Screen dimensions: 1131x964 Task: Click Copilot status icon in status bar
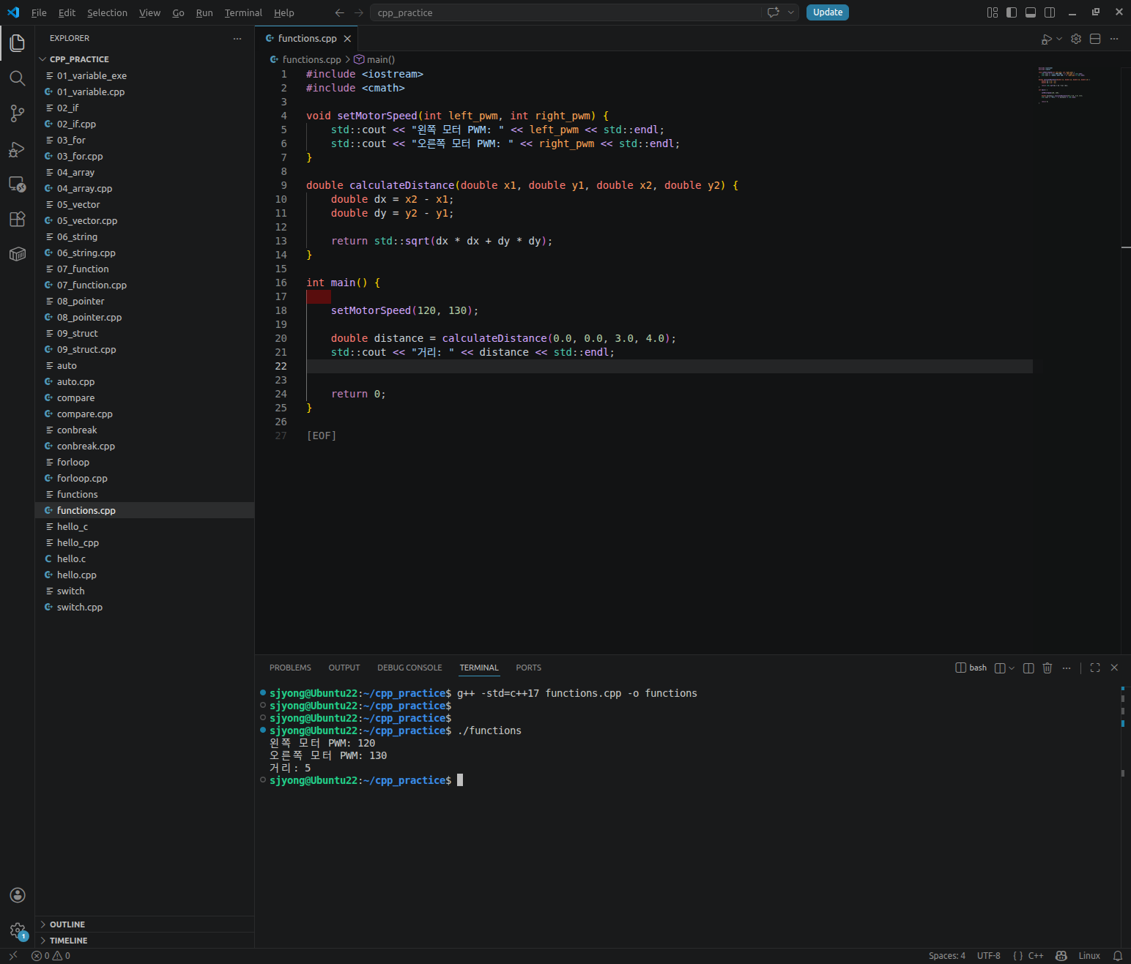pos(1061,956)
